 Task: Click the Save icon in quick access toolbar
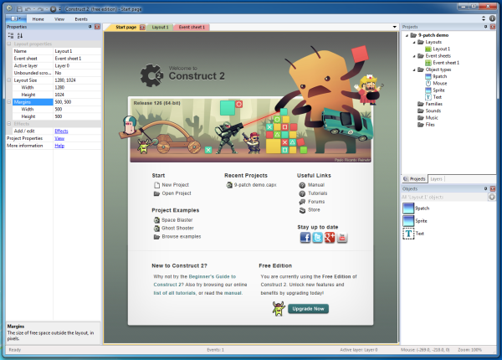point(19,9)
